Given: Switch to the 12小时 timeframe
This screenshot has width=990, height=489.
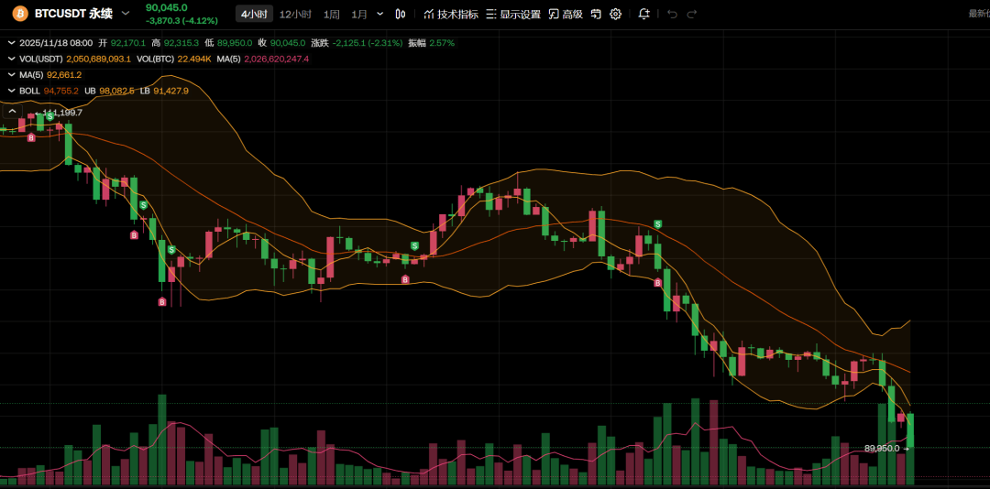Looking at the screenshot, I should tap(295, 15).
